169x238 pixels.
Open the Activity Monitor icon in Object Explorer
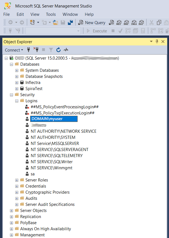(66, 50)
